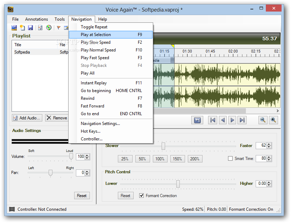Select Play All menu entry

coord(111,73)
